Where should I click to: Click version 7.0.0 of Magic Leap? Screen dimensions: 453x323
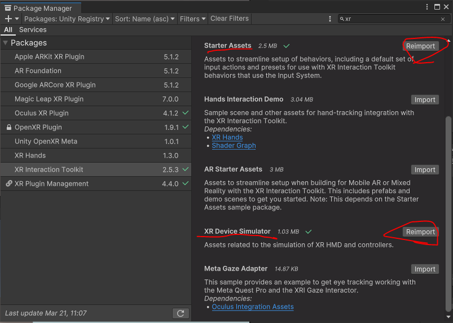pyautogui.click(x=170, y=99)
